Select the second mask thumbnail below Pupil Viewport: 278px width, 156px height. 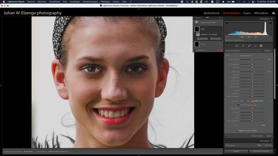(197, 44)
